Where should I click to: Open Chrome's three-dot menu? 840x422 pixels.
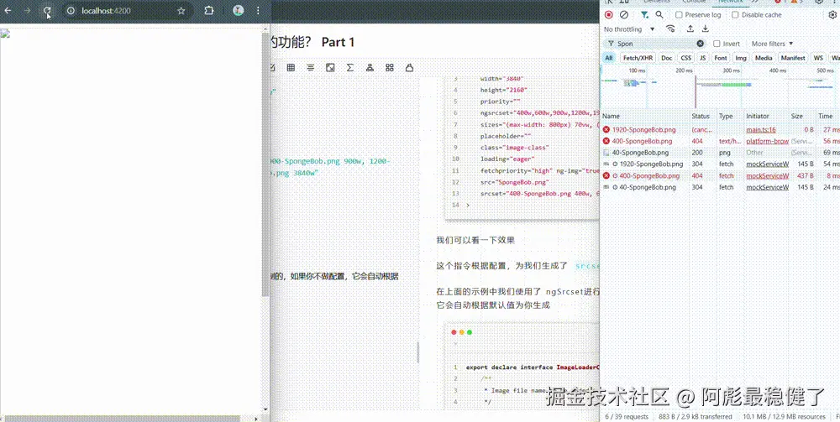click(258, 11)
